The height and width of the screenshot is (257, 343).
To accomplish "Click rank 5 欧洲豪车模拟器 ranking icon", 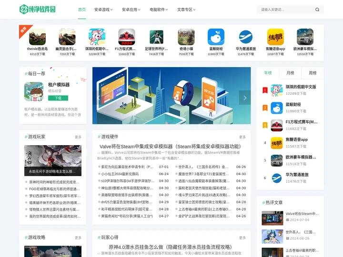I will pos(277,161).
